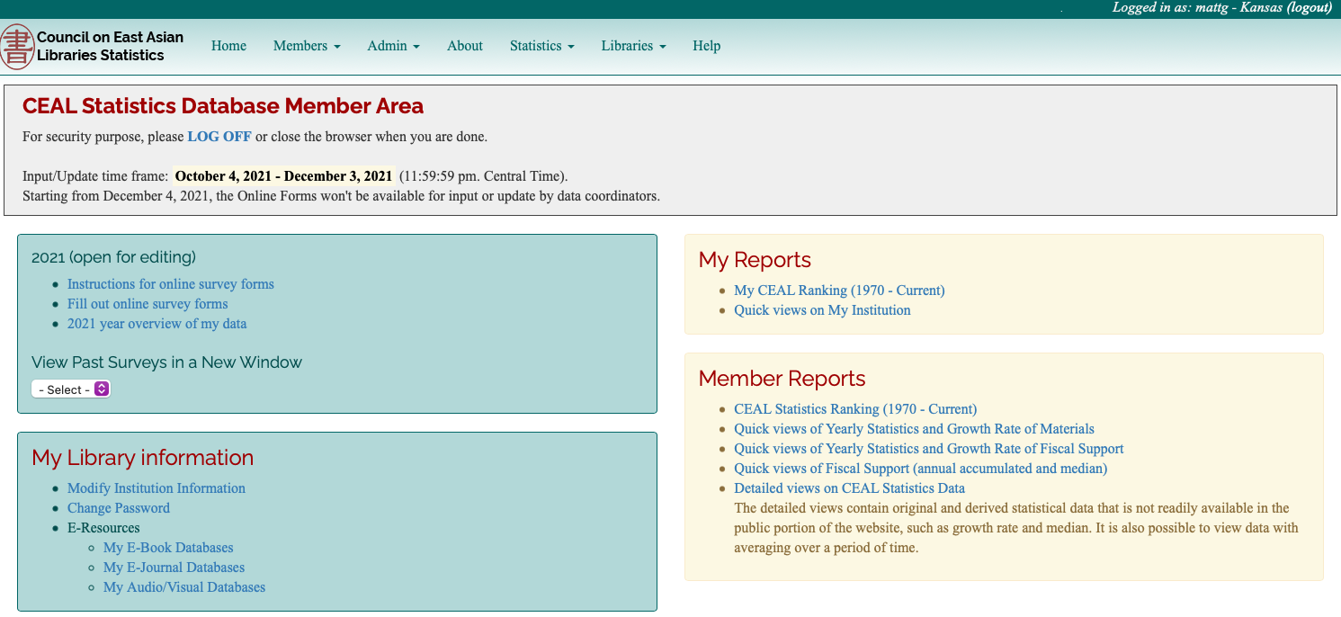Expand the Admin navigation menu
1341x617 pixels.
[393, 46]
